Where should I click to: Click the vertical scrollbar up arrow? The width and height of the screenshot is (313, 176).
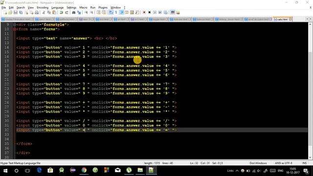(x=310, y=24)
